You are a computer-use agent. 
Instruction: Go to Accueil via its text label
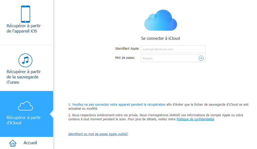tap(30, 143)
